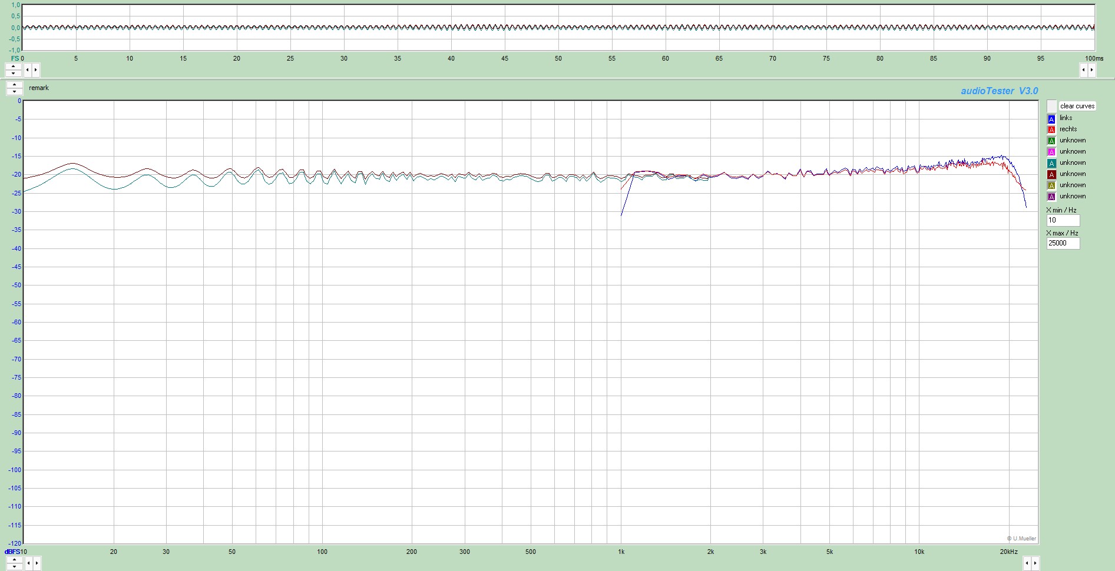Click the 'FS' oscilloscope axis label
Screen dimensions: 1115x571
(x=15, y=58)
